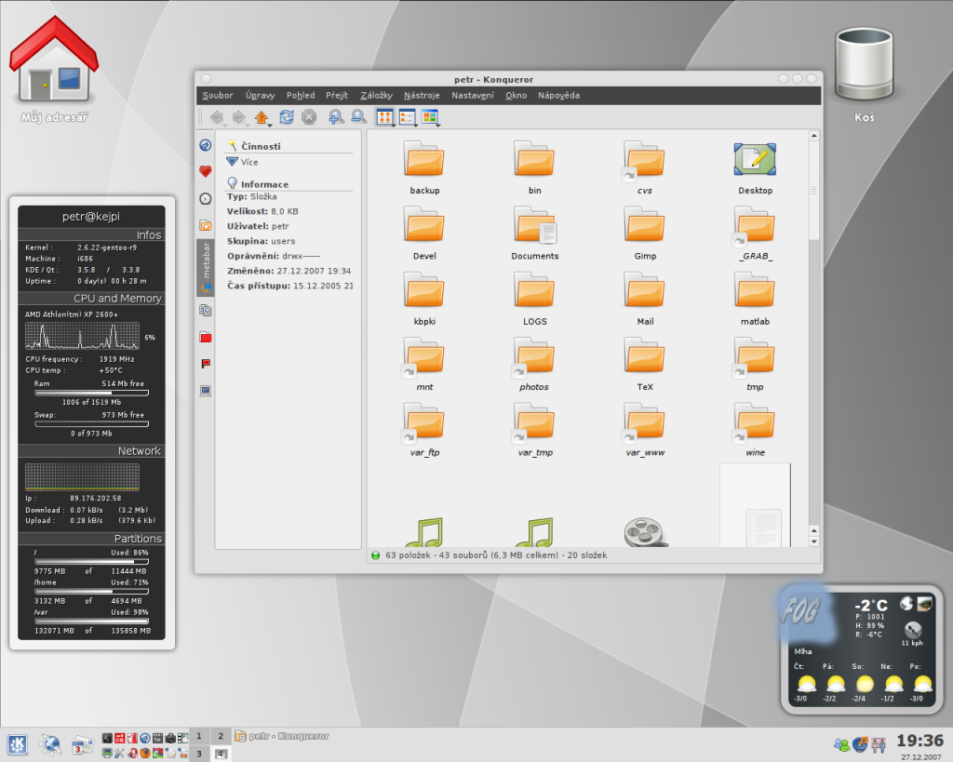Open the calendar mail Kontact panel icon
This screenshot has width=953, height=762.
point(83,745)
